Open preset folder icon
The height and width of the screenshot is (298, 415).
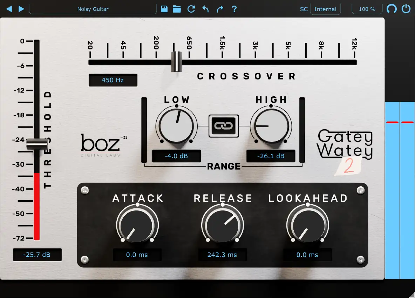177,9
